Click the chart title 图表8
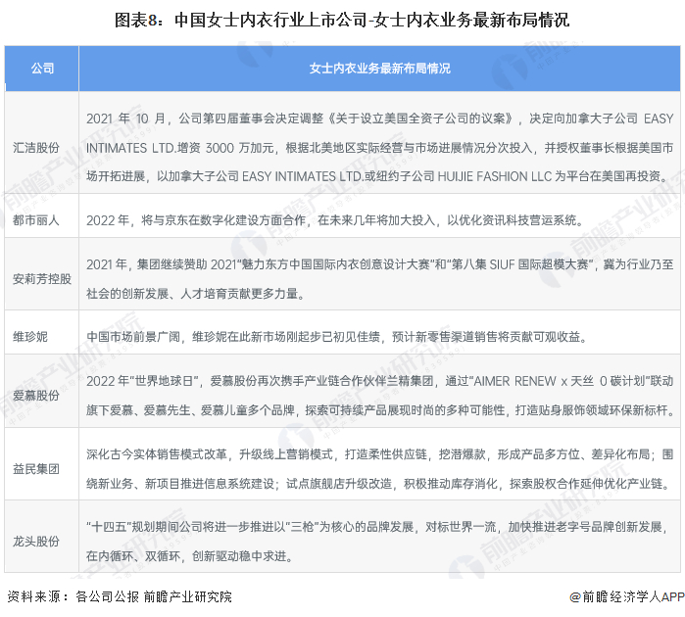685x617 pixels. coord(342,21)
